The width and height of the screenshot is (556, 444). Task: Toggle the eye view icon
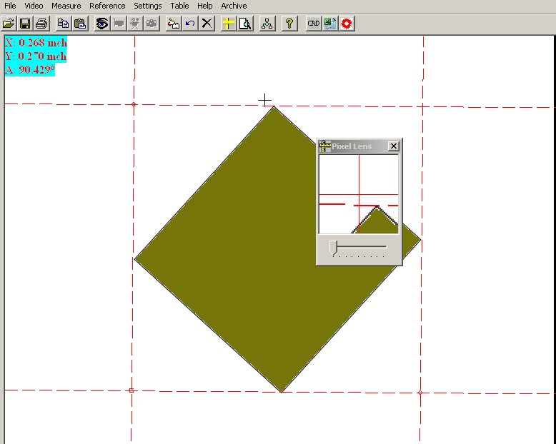click(x=102, y=24)
